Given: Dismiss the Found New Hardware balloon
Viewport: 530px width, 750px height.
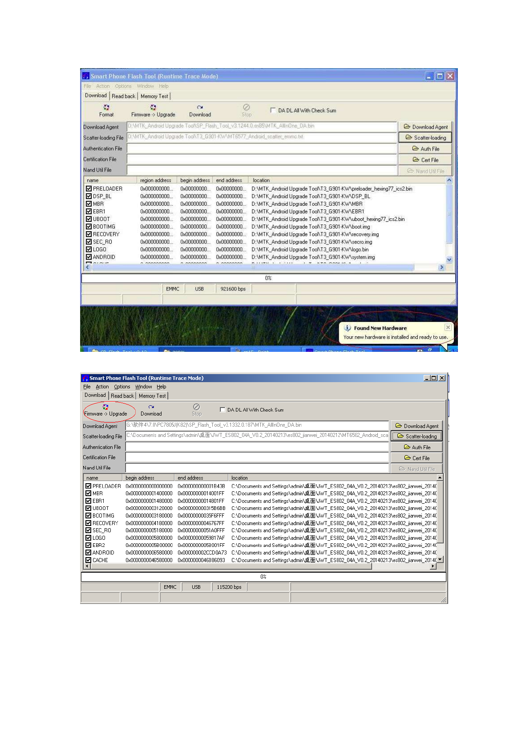Looking at the screenshot, I should point(448,327).
